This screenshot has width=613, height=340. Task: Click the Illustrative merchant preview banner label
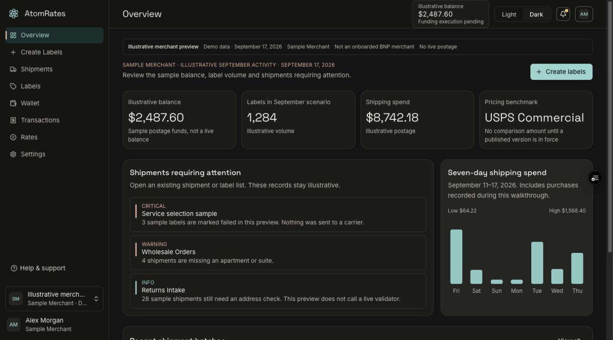pyautogui.click(x=163, y=47)
